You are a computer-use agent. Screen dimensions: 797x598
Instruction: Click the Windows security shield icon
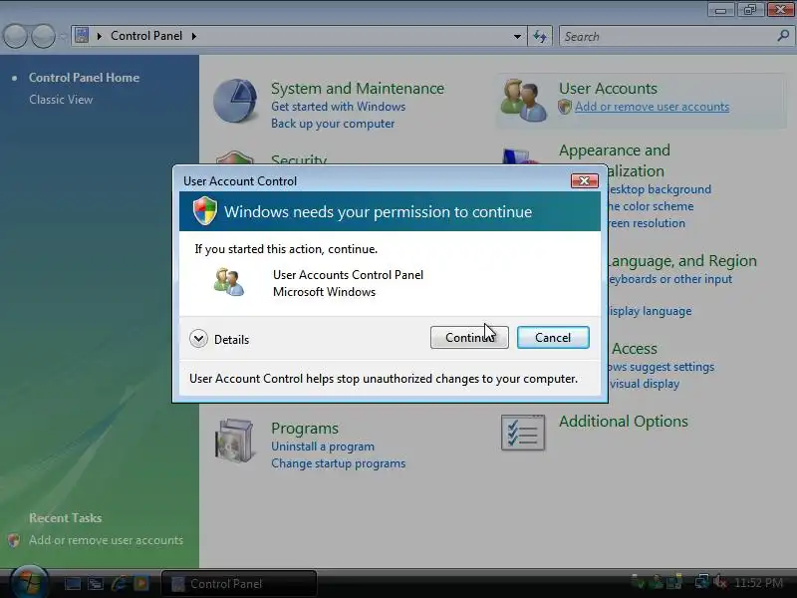(205, 210)
